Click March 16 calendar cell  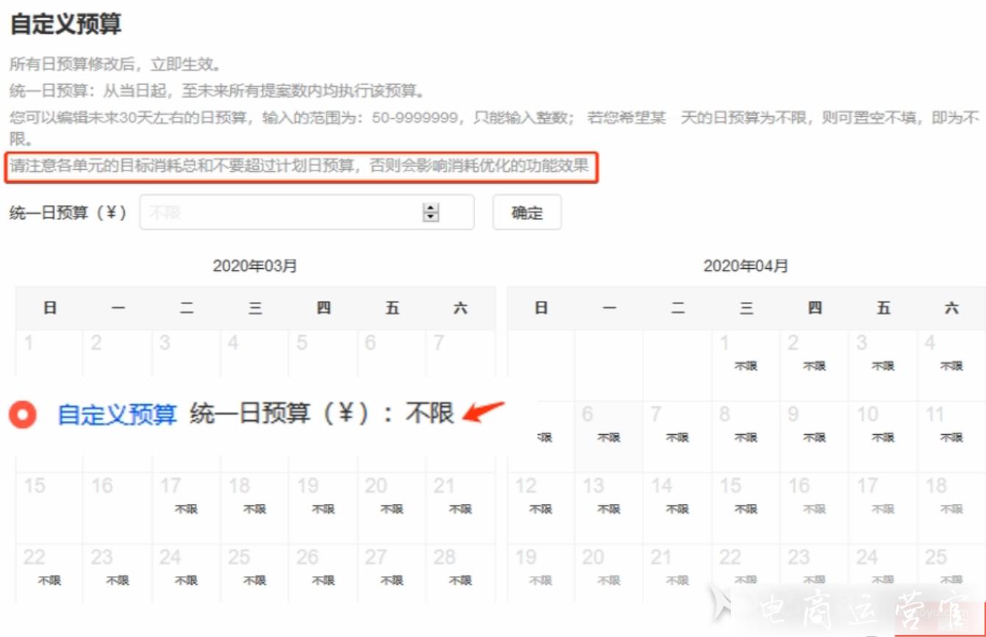[118, 508]
